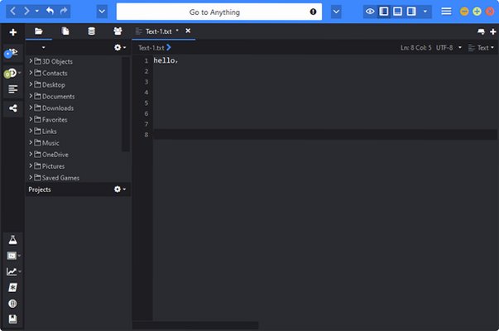Click the pin icon beside new tab plus
The width and height of the screenshot is (499, 331).
click(481, 31)
